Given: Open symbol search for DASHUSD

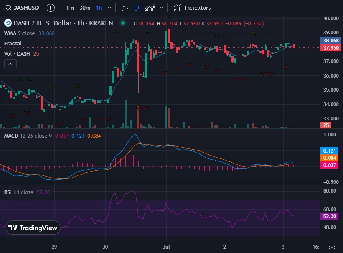Looking at the screenshot, I should click(x=22, y=8).
